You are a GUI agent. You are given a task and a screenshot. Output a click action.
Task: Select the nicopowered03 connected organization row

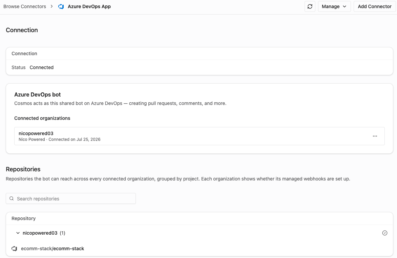tap(199, 136)
